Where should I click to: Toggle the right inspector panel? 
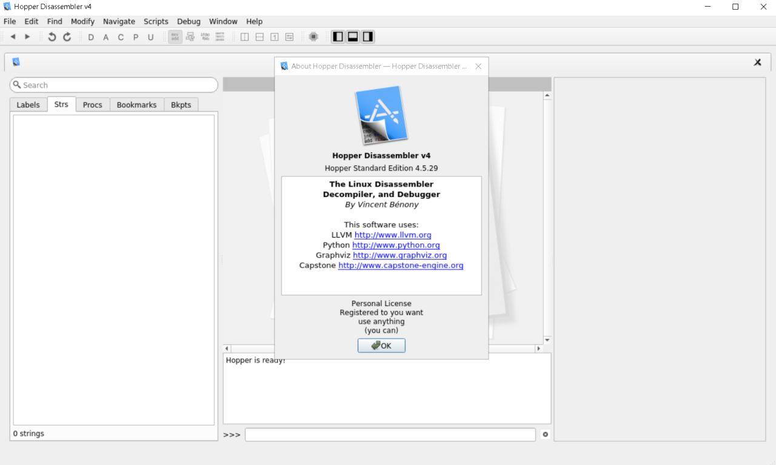pyautogui.click(x=368, y=37)
